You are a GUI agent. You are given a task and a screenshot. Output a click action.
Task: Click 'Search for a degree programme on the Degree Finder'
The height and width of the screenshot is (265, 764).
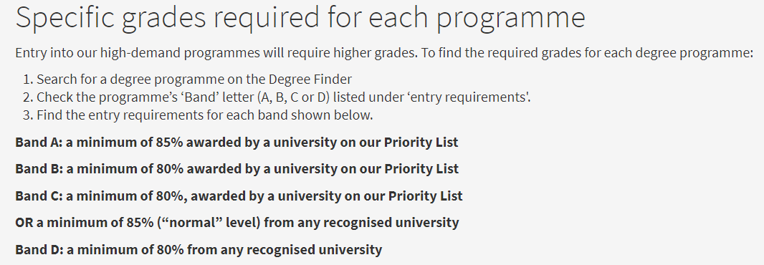(x=194, y=79)
